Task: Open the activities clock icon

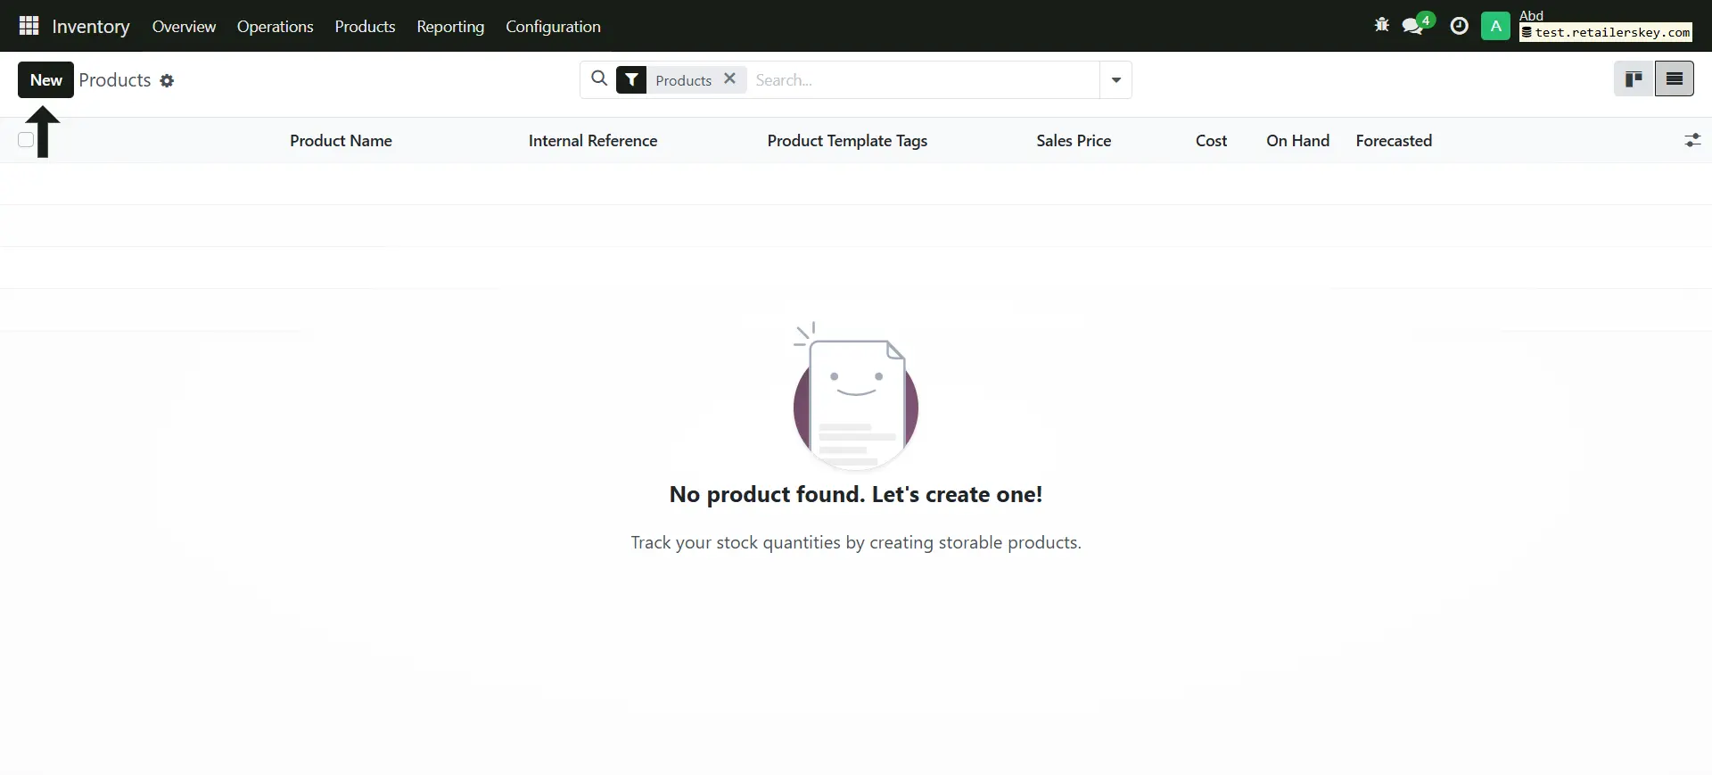Action: [1459, 26]
